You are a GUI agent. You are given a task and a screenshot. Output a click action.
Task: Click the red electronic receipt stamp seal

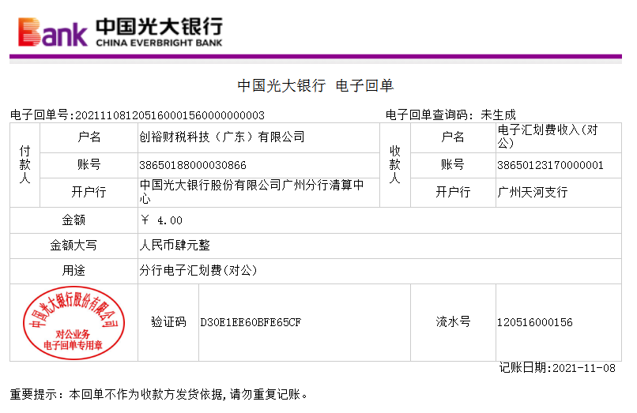point(73,322)
